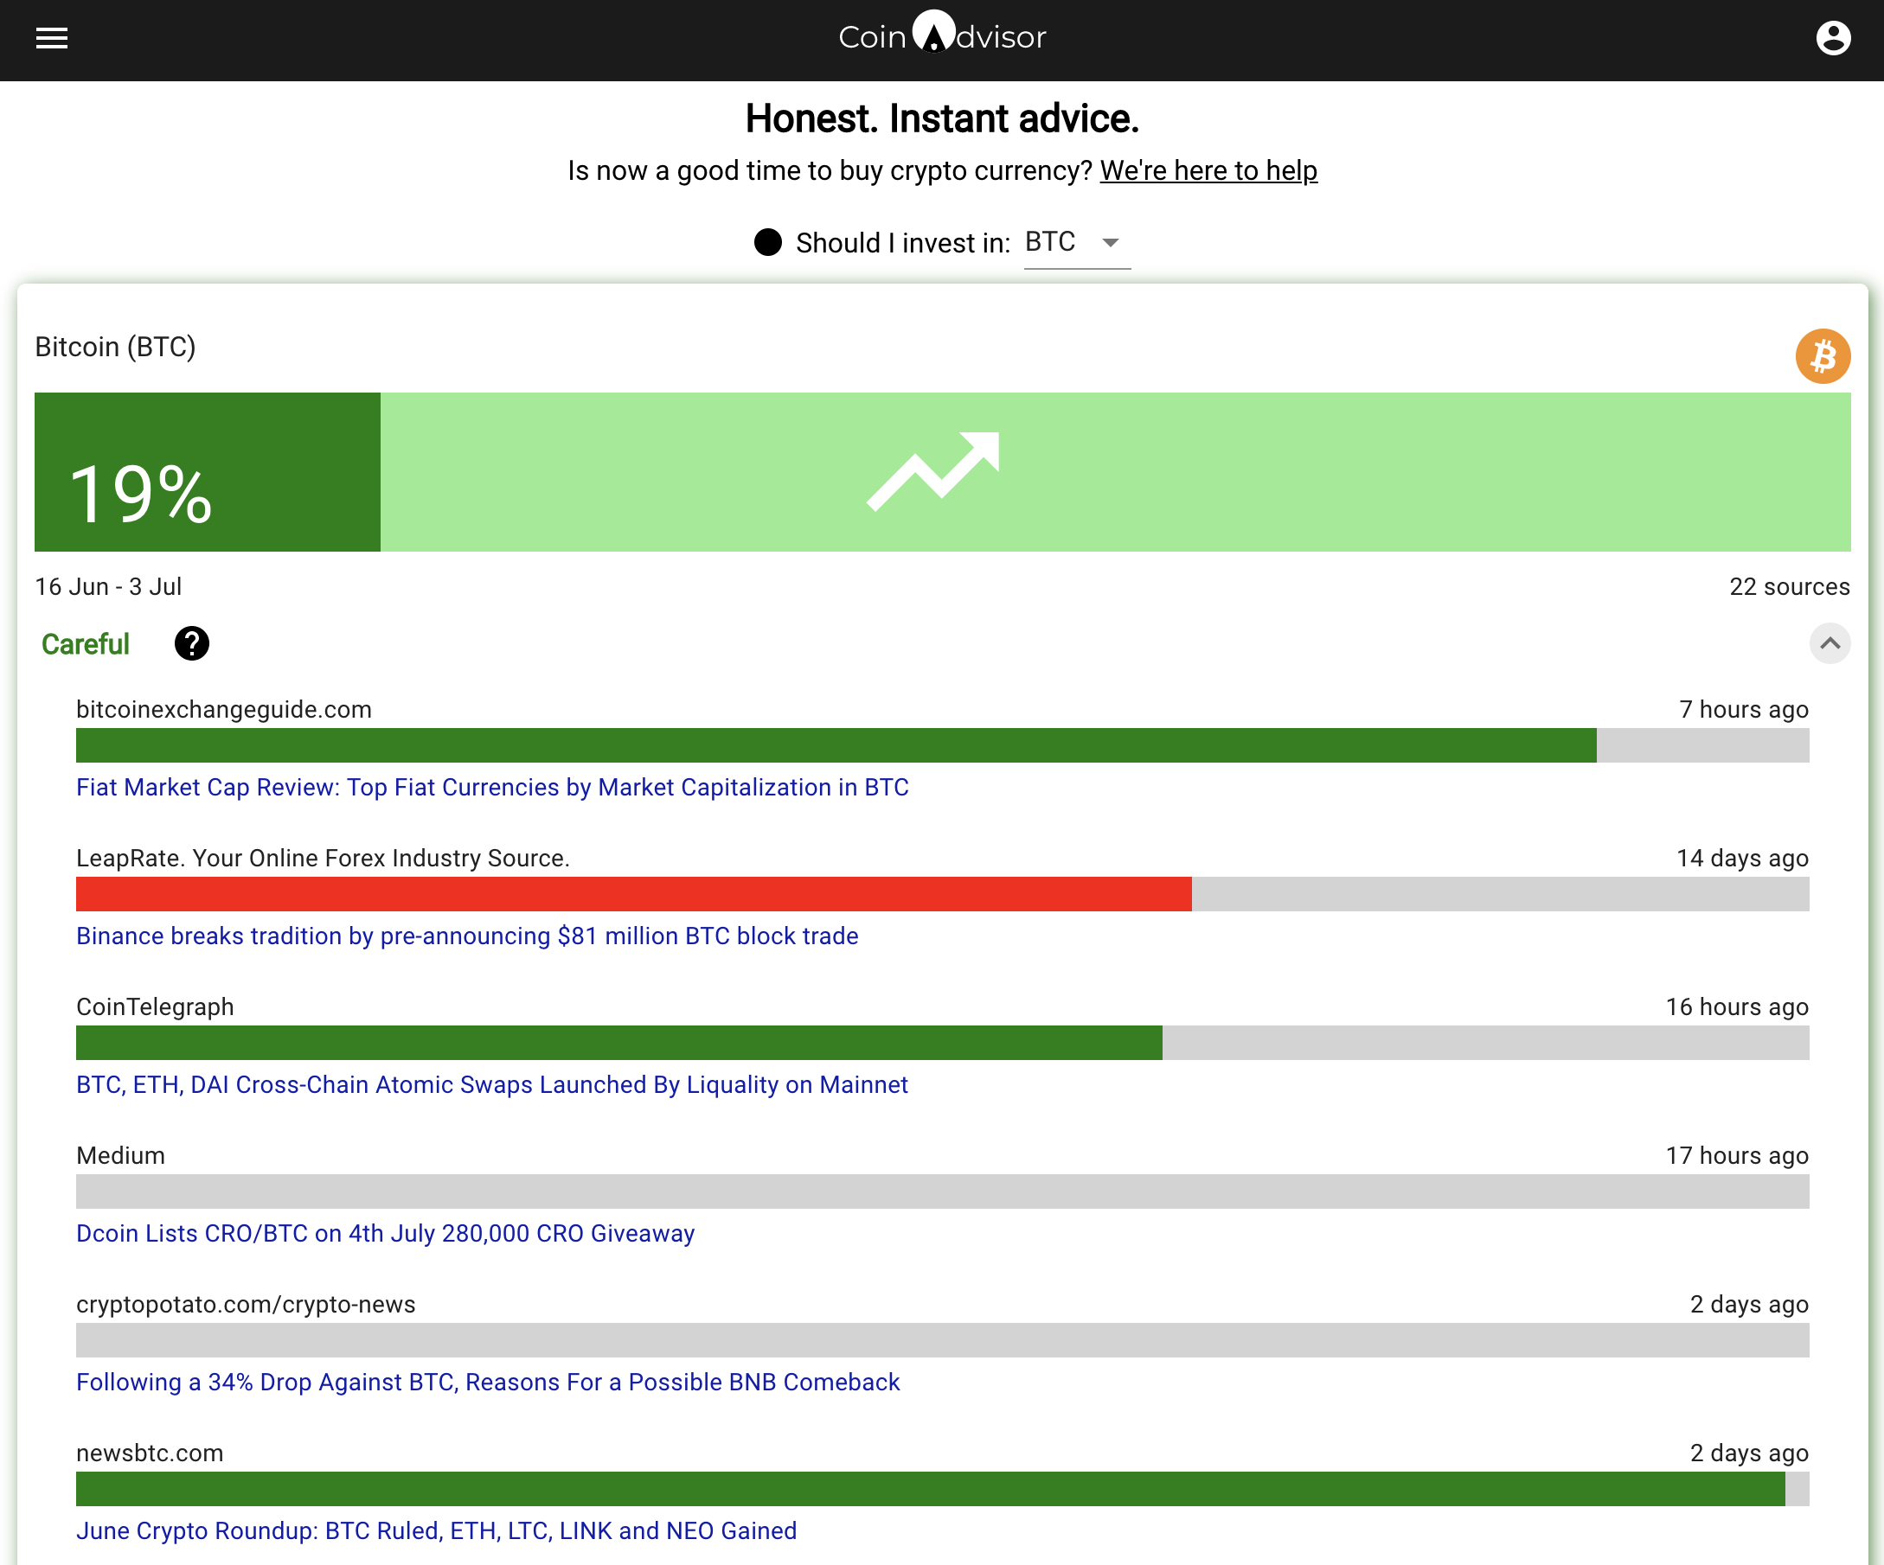Click the dropdown arrow next to BTC

[1111, 242]
